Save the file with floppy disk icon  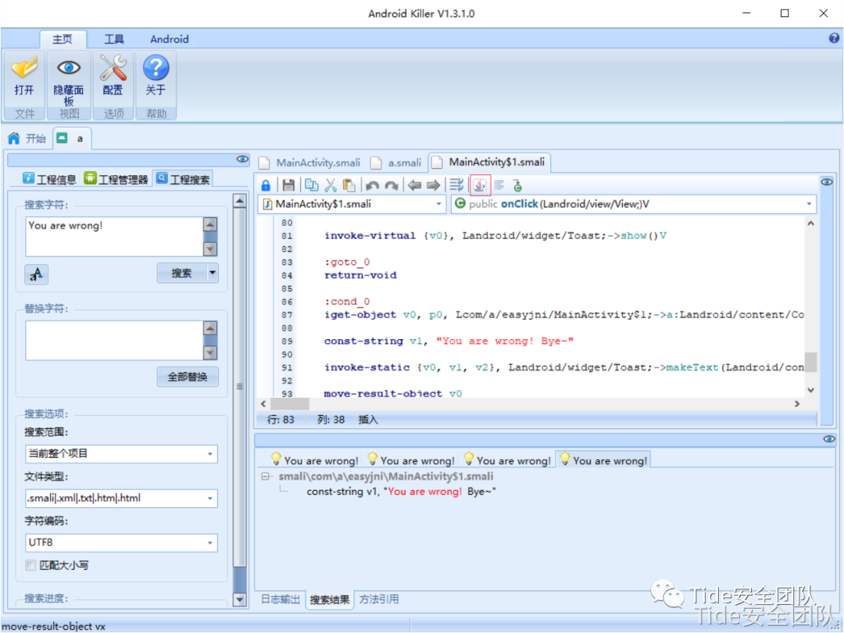click(x=288, y=186)
